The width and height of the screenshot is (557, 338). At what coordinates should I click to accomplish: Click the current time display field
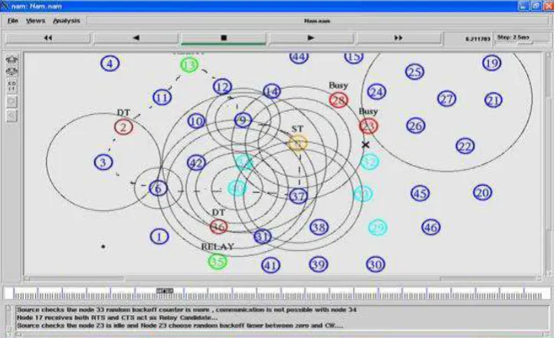point(469,38)
